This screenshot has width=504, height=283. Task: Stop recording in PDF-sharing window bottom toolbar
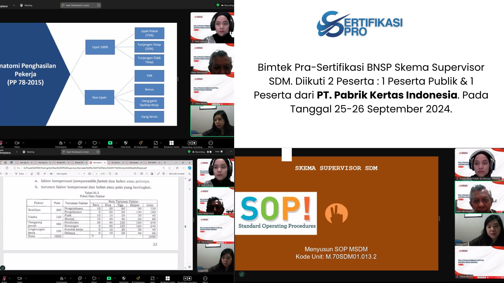(x=190, y=278)
